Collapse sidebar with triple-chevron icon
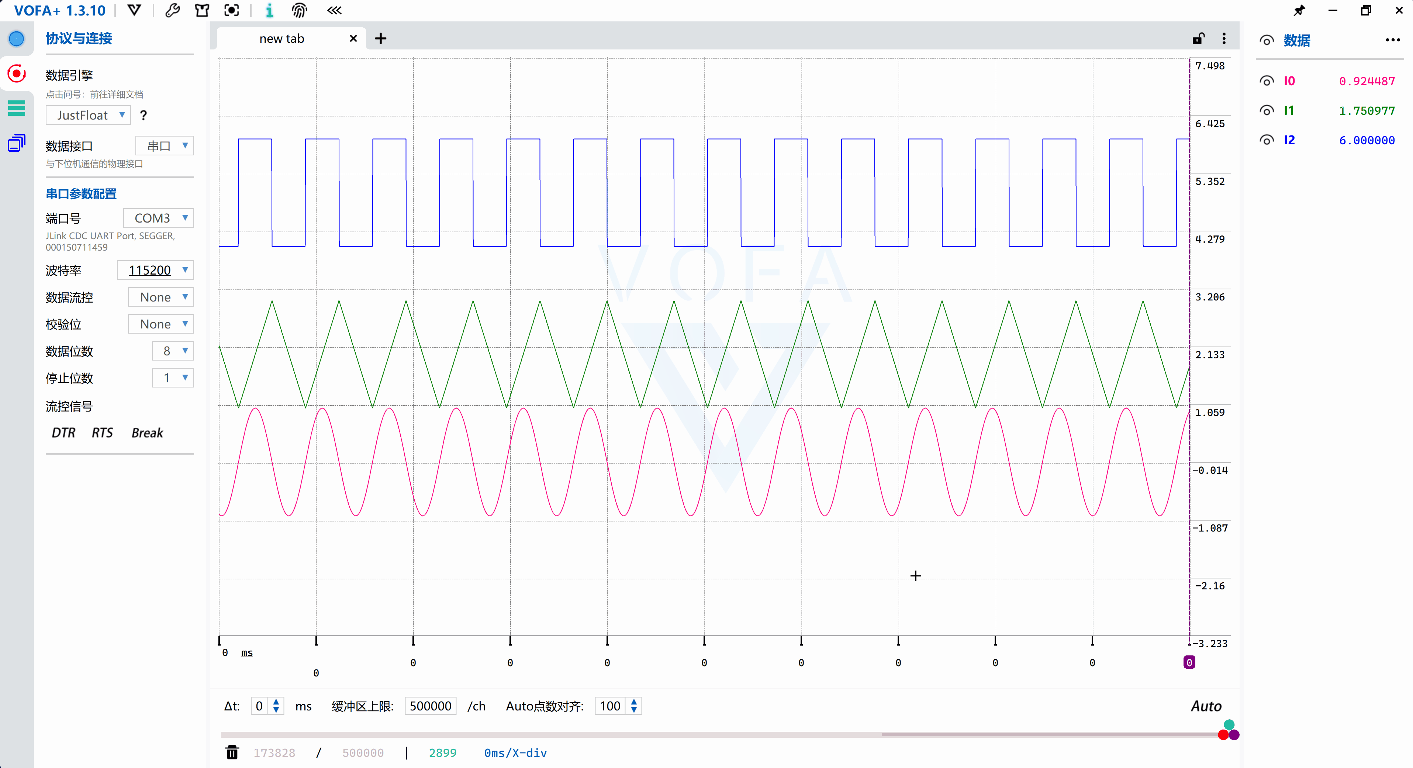1413x768 pixels. click(x=334, y=10)
